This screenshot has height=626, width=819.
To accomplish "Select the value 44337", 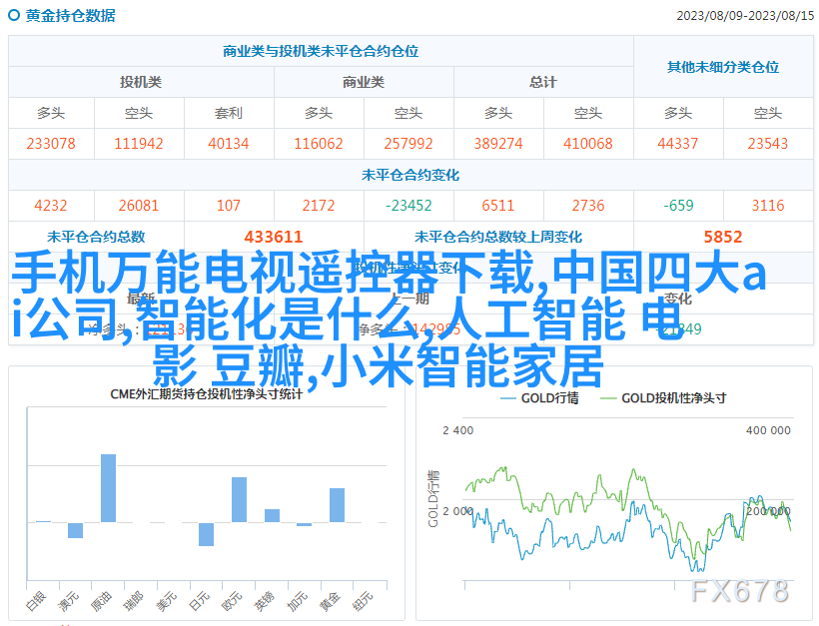I will pos(678,144).
